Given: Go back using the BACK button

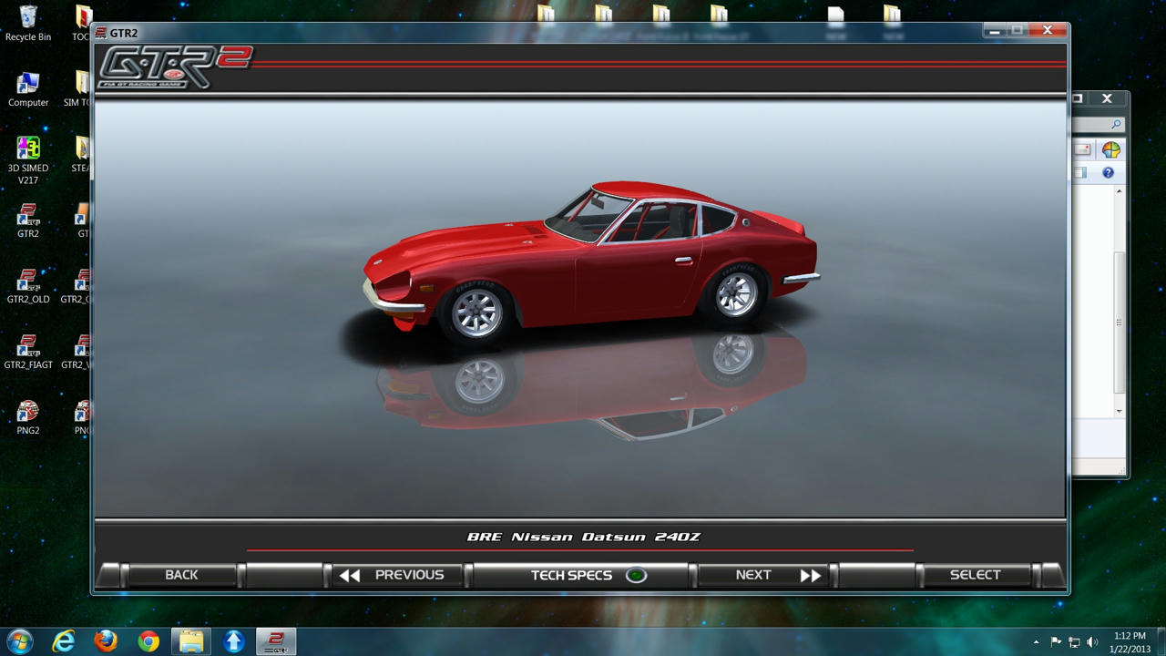Looking at the screenshot, I should (x=181, y=575).
